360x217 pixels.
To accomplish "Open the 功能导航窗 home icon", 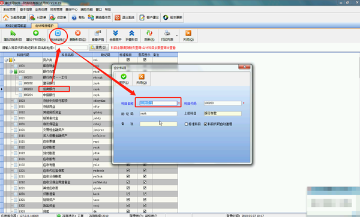I will [6, 17].
